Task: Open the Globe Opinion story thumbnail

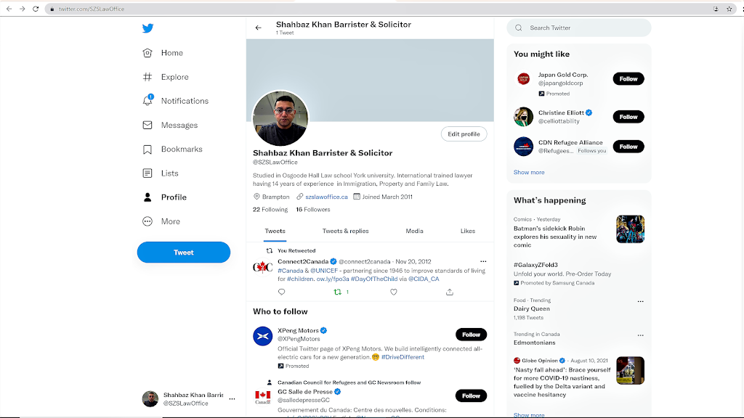Action: 630,371
